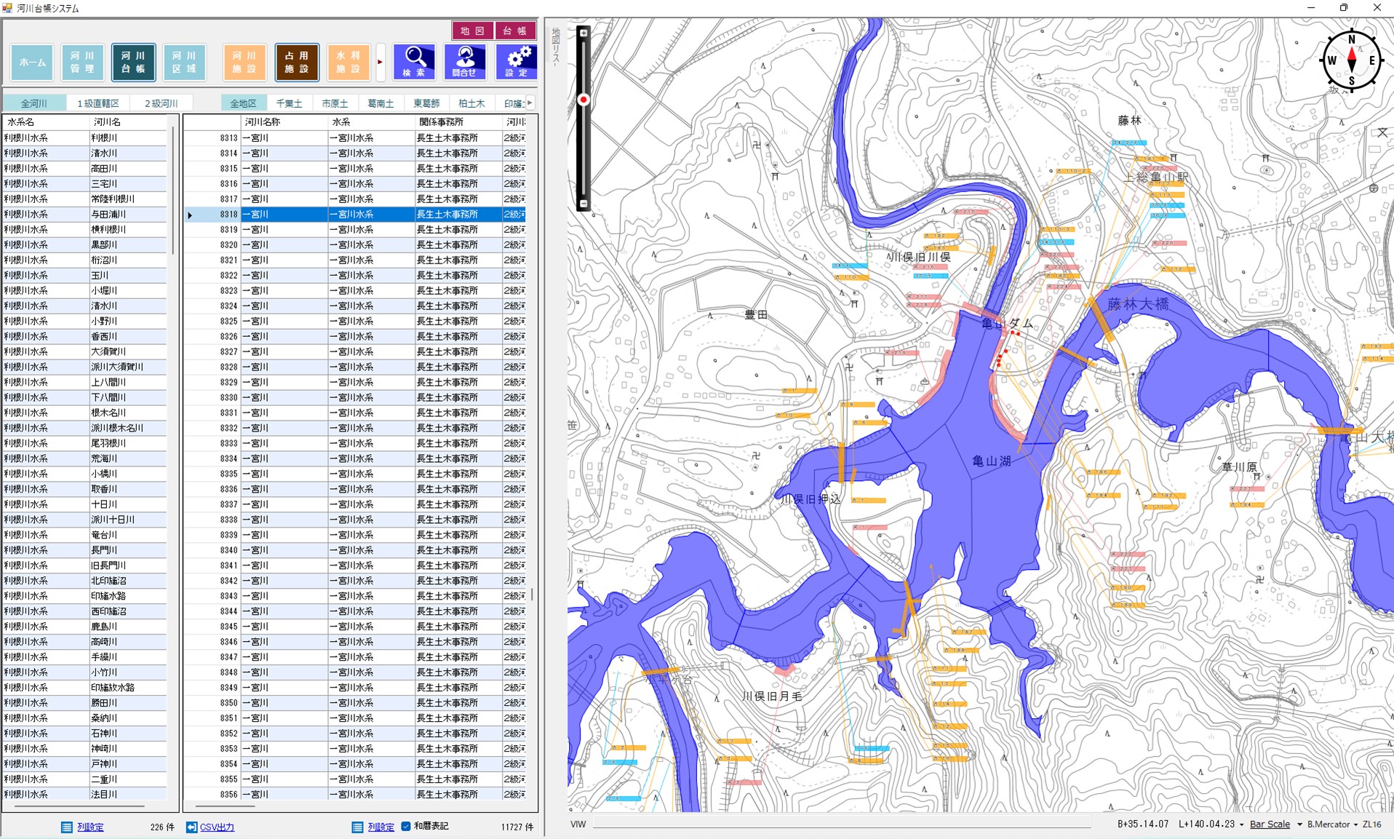The height and width of the screenshot is (839, 1394).
Task: Show more district tabs with the right arrow
Action: (x=530, y=103)
